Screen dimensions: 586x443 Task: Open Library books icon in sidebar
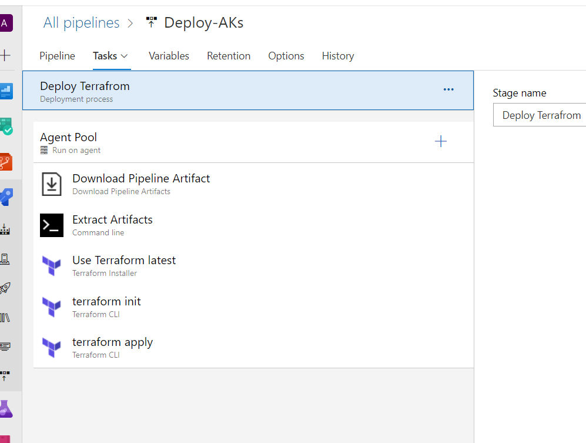(5, 318)
